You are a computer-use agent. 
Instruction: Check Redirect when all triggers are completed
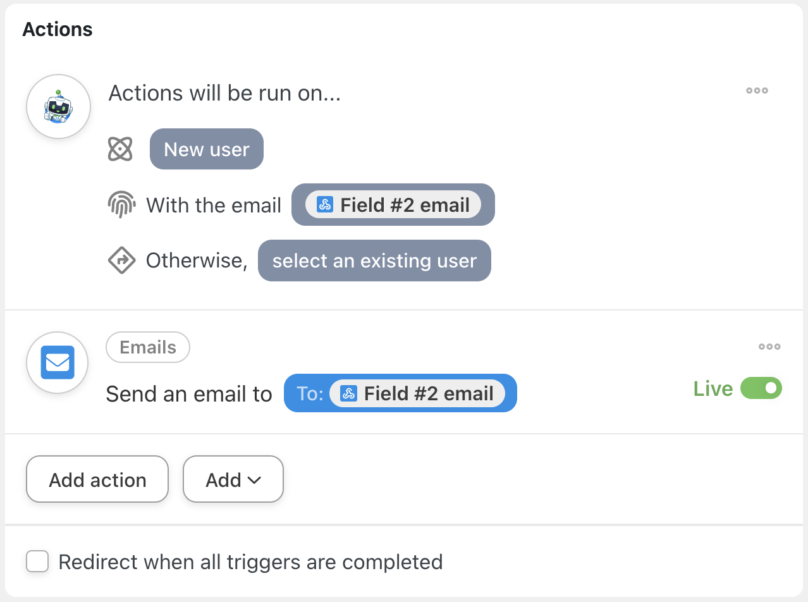point(37,562)
